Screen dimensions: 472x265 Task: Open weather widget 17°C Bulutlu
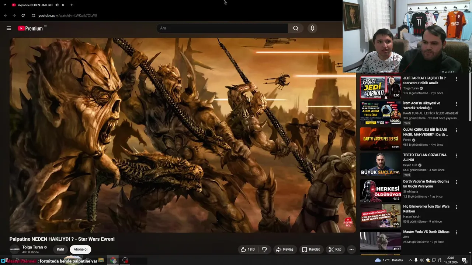389,260
